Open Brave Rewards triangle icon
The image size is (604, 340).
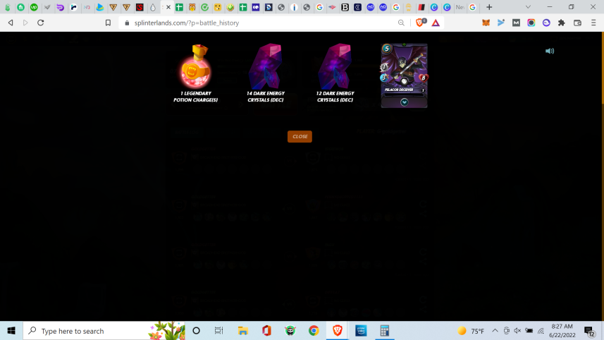pos(436,23)
